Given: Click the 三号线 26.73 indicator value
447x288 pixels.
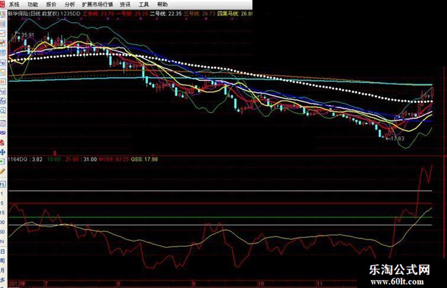Looking at the screenshot, I should click(x=199, y=13).
